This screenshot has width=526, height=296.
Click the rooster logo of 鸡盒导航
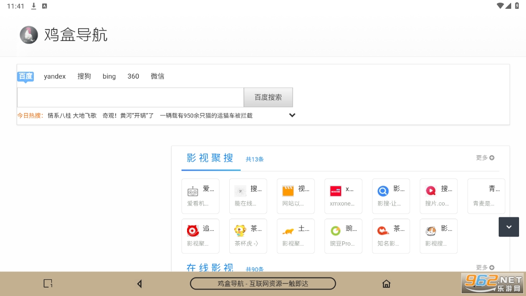(29, 35)
